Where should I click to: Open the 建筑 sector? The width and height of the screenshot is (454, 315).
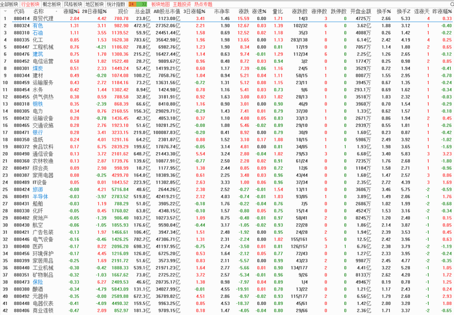38,54
